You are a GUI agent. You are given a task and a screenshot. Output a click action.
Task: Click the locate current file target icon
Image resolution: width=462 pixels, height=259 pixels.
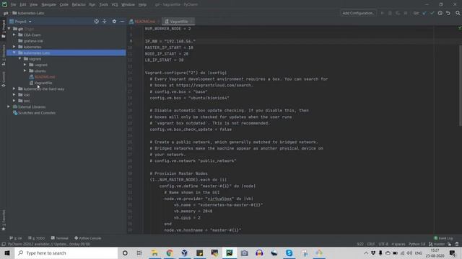point(96,22)
